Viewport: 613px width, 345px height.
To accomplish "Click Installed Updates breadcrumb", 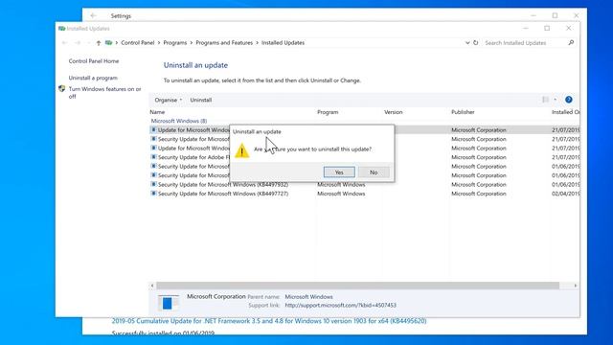I will (284, 42).
